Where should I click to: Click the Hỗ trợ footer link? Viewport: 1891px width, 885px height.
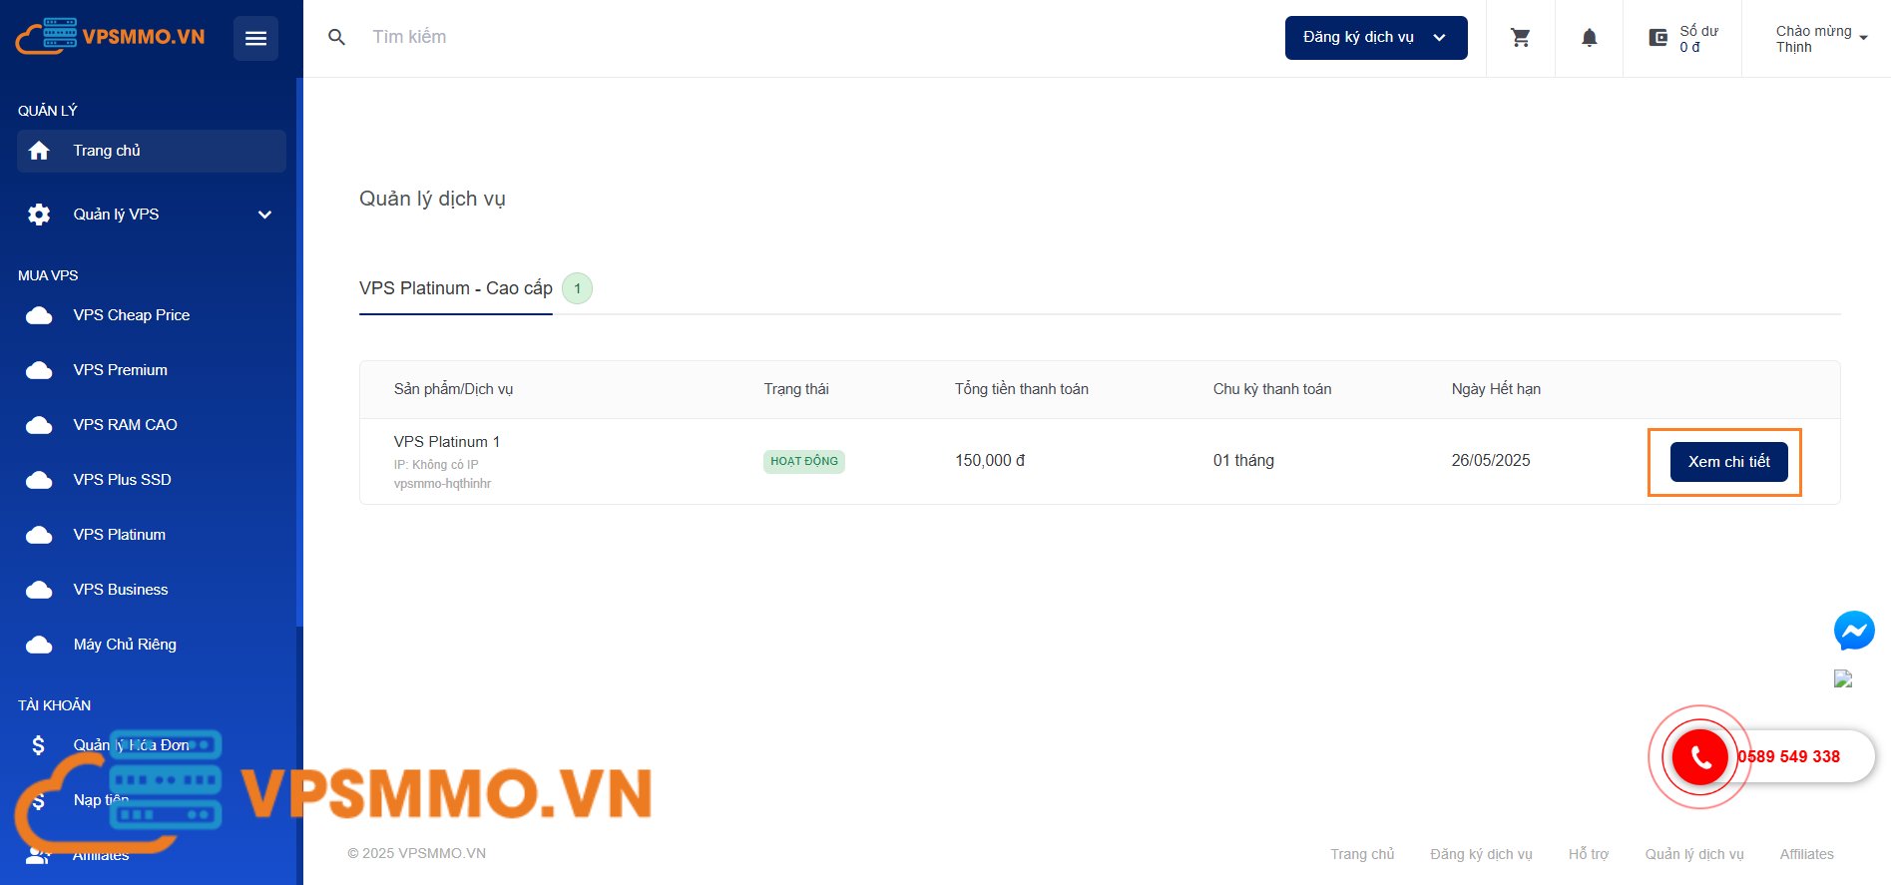point(1588,854)
